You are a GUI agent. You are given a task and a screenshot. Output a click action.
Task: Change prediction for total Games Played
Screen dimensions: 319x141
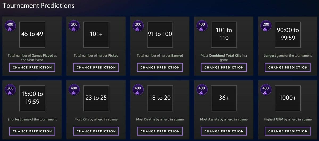click(32, 67)
